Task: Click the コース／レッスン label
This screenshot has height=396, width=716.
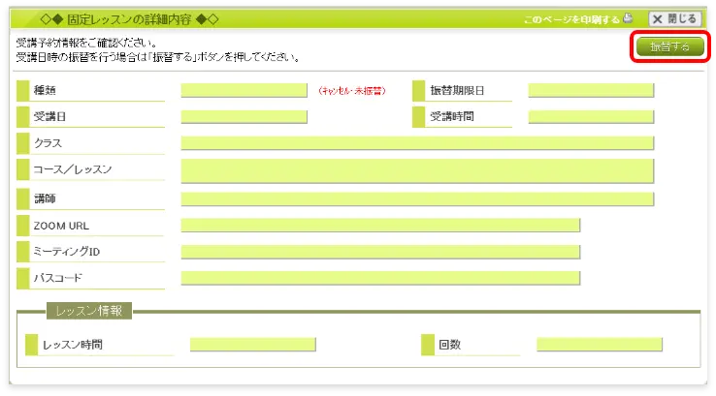Action: point(73,169)
